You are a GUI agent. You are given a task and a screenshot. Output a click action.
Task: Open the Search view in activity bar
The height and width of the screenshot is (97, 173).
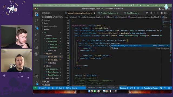click(36, 20)
